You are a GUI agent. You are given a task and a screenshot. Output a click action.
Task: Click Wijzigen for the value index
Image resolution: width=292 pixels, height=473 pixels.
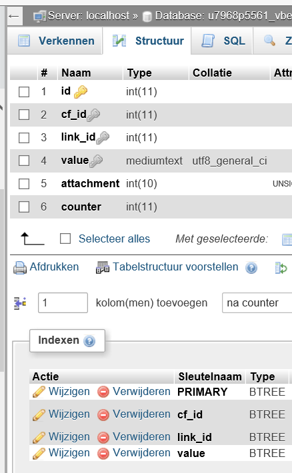click(69, 453)
